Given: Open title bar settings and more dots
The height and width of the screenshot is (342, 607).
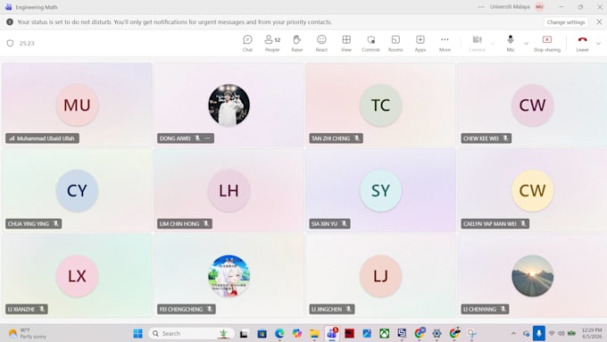Looking at the screenshot, I should click(x=481, y=7).
